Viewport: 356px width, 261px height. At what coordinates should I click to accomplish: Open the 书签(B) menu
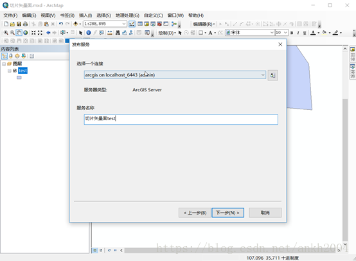[x=67, y=15]
